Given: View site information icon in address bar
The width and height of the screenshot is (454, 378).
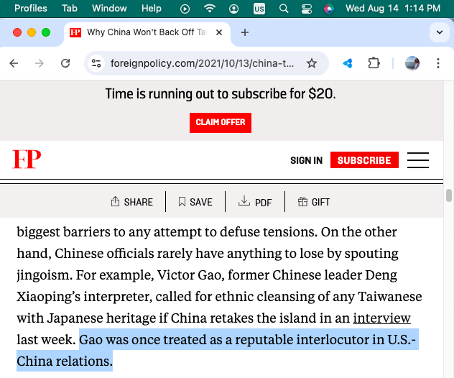Looking at the screenshot, I should click(96, 63).
